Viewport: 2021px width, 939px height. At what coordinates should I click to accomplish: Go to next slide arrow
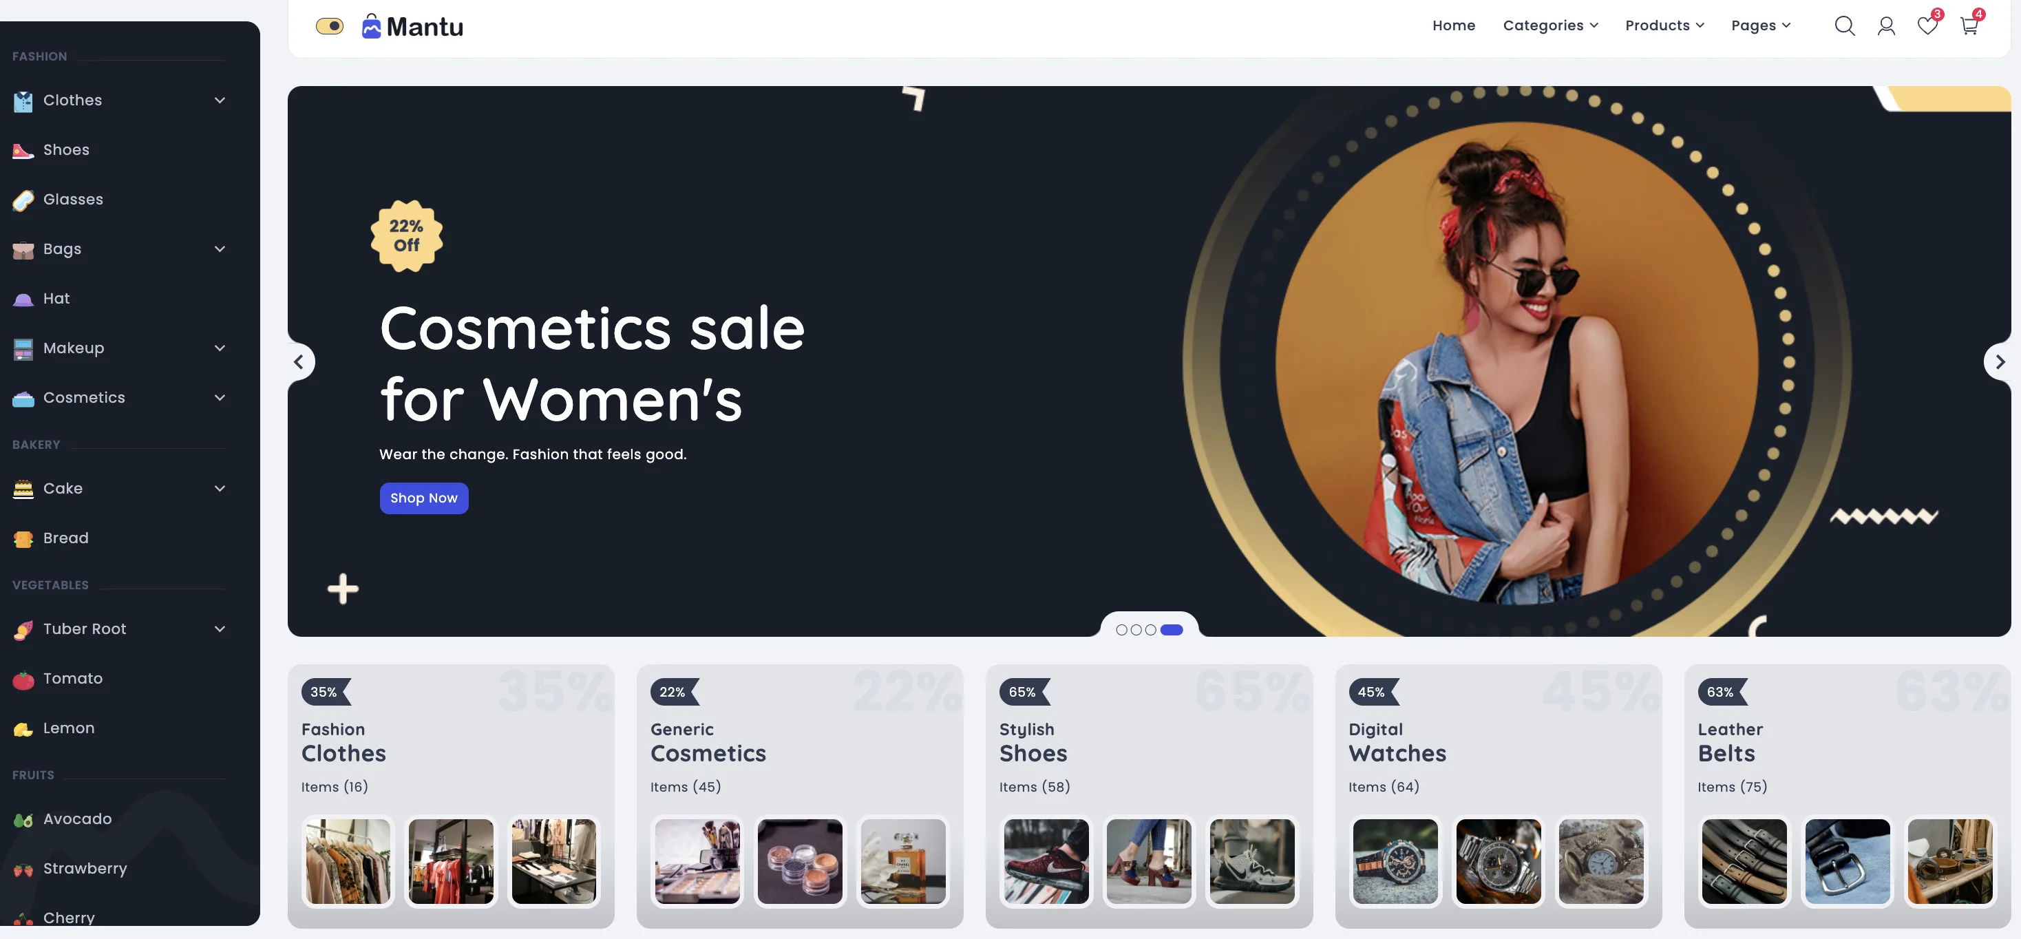click(x=2000, y=361)
